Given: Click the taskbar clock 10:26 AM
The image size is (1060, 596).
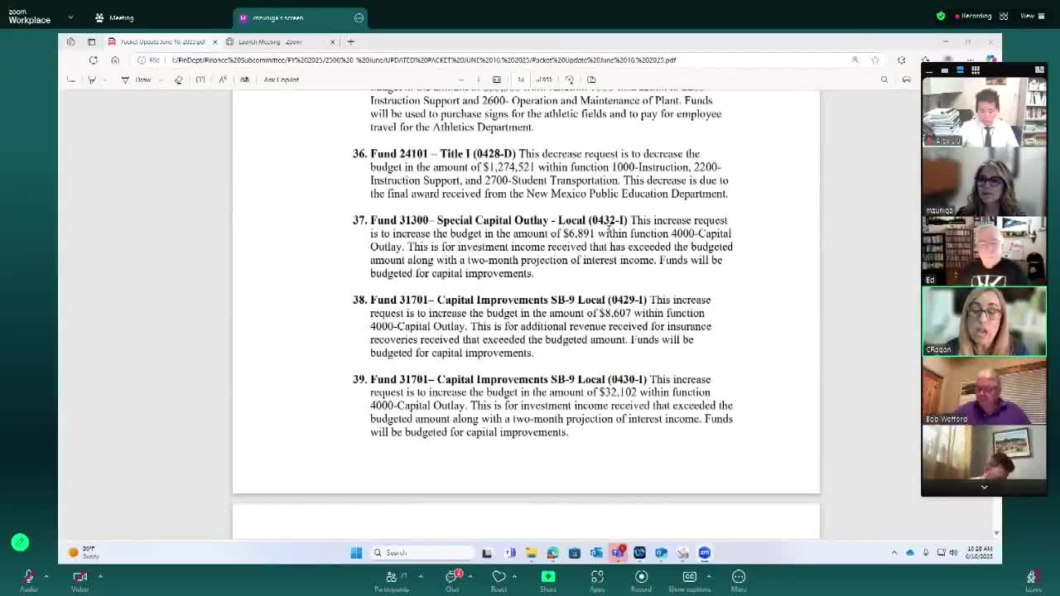Looking at the screenshot, I should point(979,552).
